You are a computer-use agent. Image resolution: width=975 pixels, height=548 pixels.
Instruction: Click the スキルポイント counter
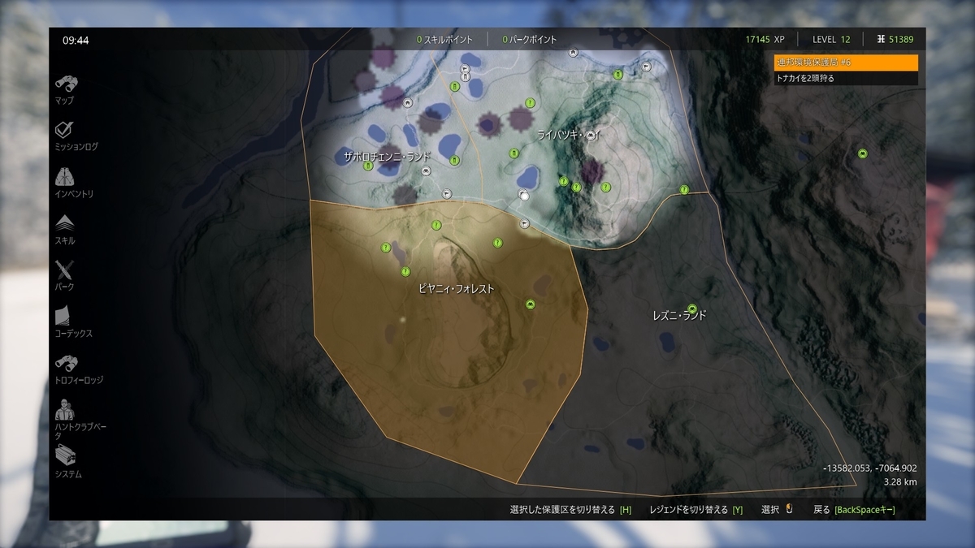[446, 39]
